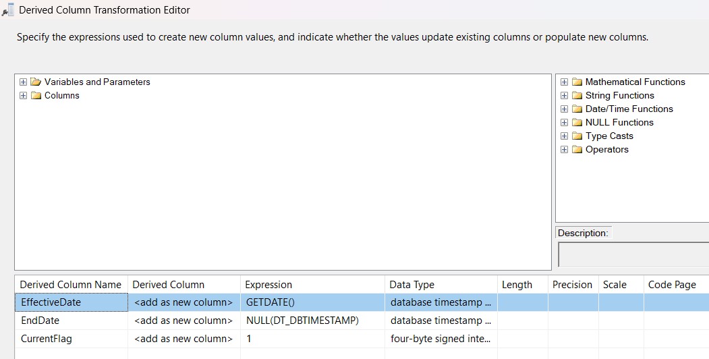Click the Description text box

633,254
